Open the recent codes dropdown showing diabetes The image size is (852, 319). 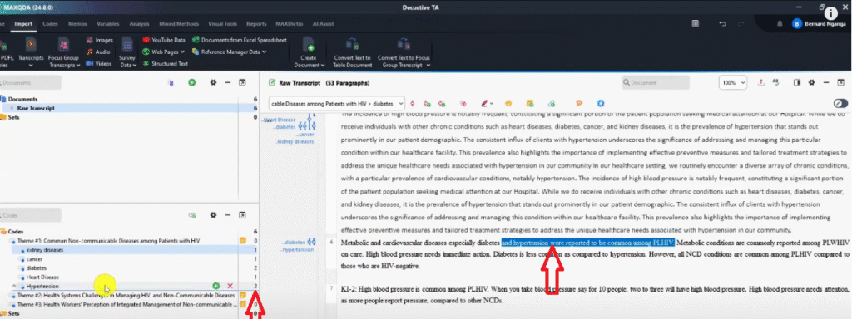pyautogui.click(x=337, y=103)
